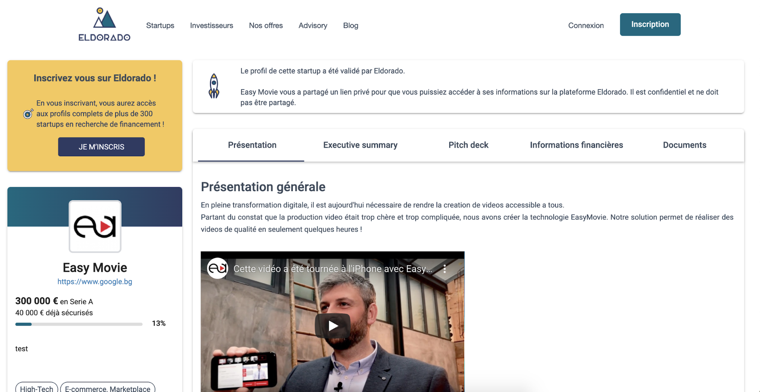Image resolution: width=760 pixels, height=392 pixels.
Task: Click the '300 000 € en Serie A' text
Action: [x=54, y=301]
